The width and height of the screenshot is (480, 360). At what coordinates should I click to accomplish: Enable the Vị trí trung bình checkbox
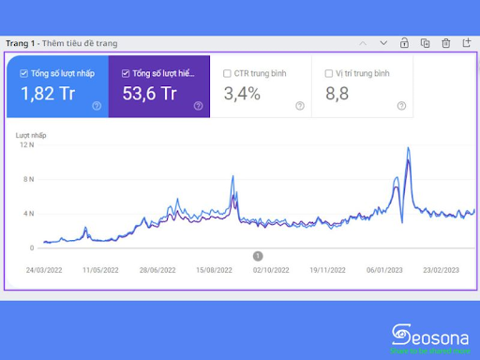point(329,73)
